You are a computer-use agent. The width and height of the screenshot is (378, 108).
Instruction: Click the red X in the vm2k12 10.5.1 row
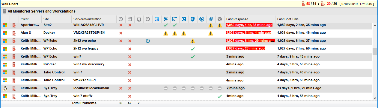coord(130,80)
